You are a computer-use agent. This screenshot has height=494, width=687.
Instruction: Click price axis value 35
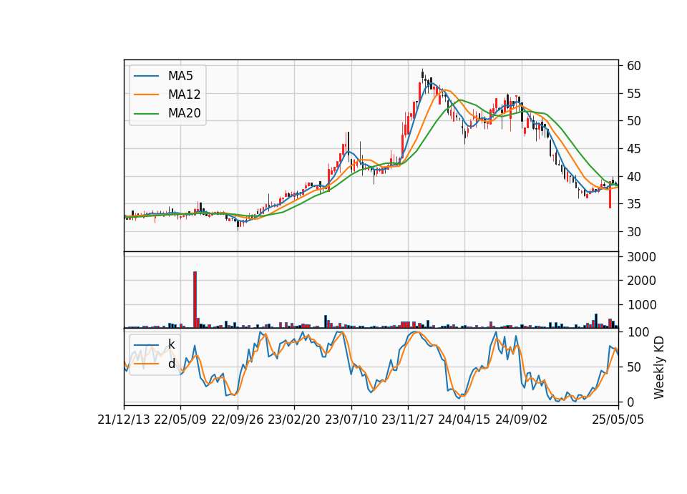pyautogui.click(x=634, y=204)
